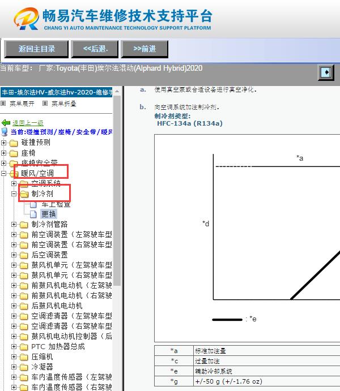
Task: Click the 压缩机 folder icon
Action: 24,357
